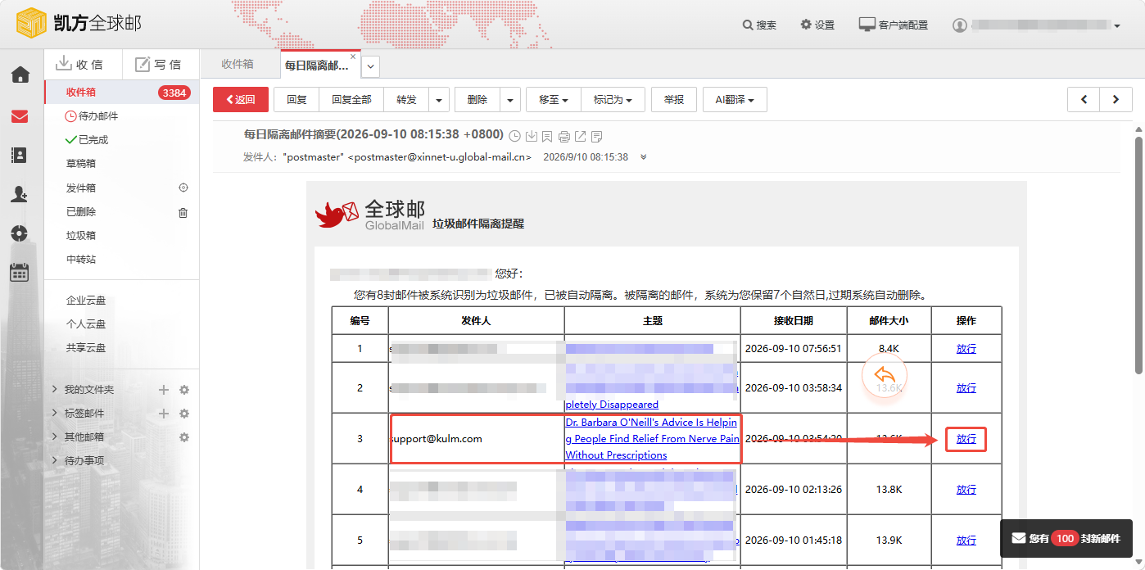Click the user avatar icon top right
This screenshot has width=1145, height=570.
(x=960, y=25)
